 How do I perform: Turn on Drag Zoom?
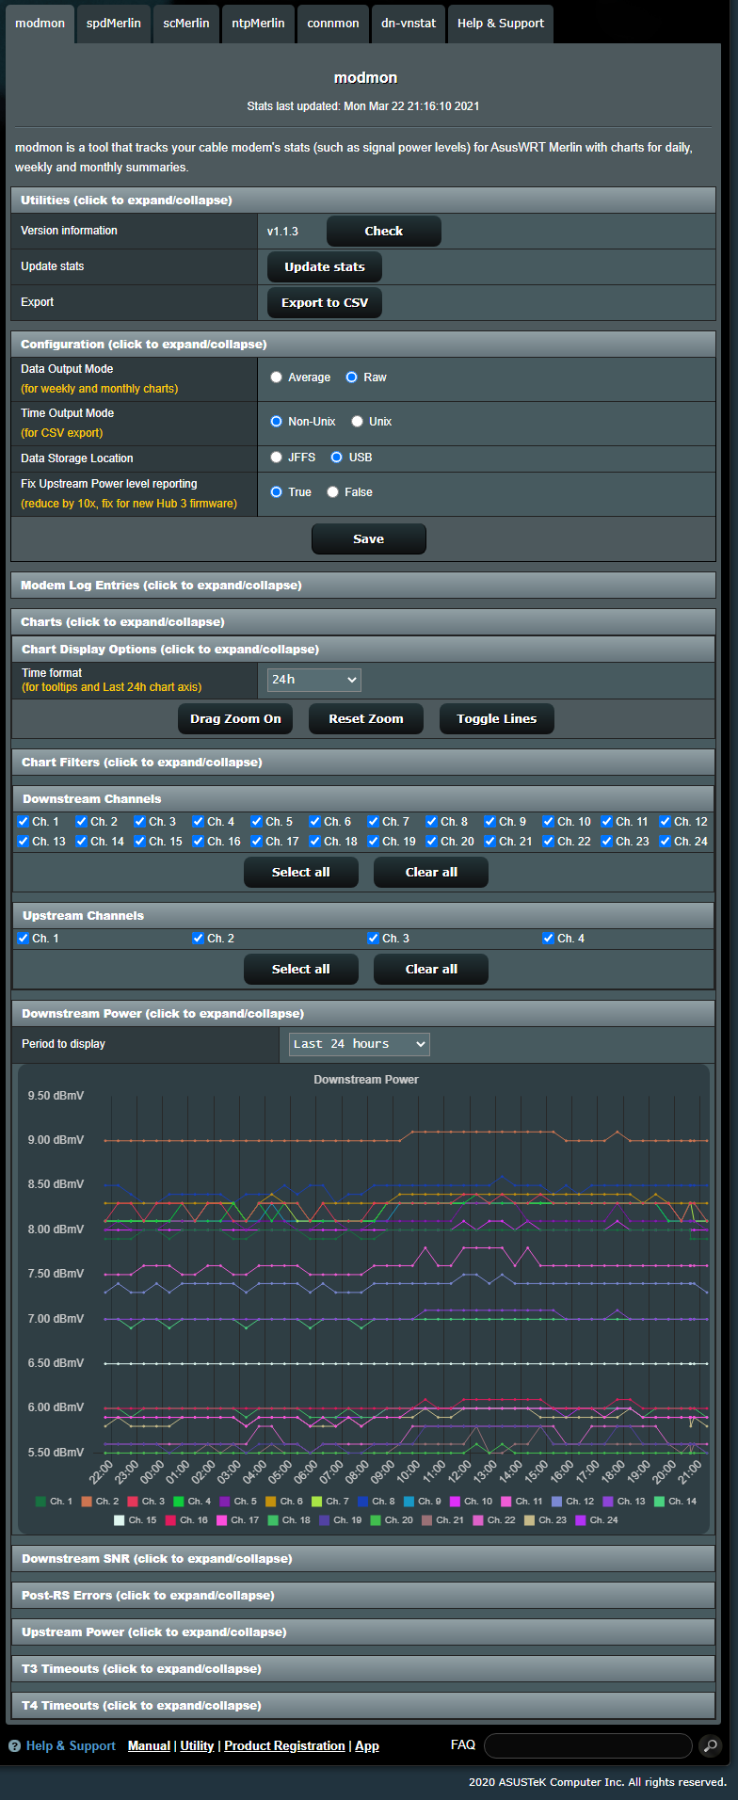pos(235,718)
